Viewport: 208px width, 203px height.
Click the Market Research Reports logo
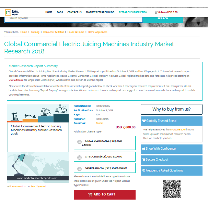tap(12, 12)
